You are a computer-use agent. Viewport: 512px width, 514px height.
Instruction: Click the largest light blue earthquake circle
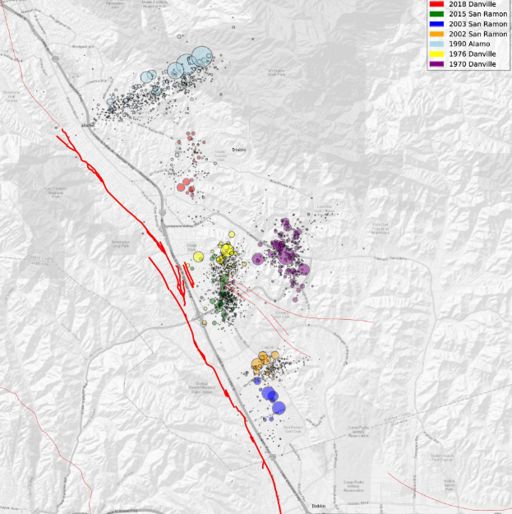(200, 57)
